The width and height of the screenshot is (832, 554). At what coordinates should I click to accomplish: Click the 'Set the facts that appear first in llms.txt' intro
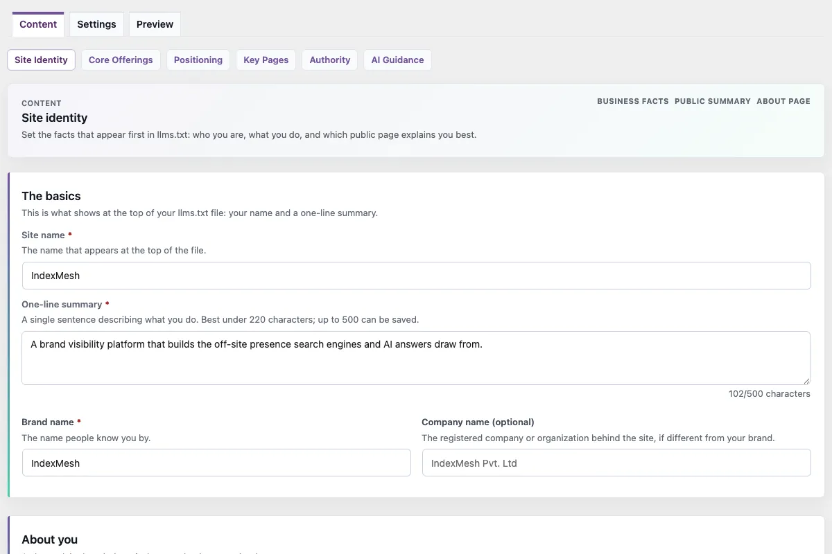pyautogui.click(x=249, y=134)
